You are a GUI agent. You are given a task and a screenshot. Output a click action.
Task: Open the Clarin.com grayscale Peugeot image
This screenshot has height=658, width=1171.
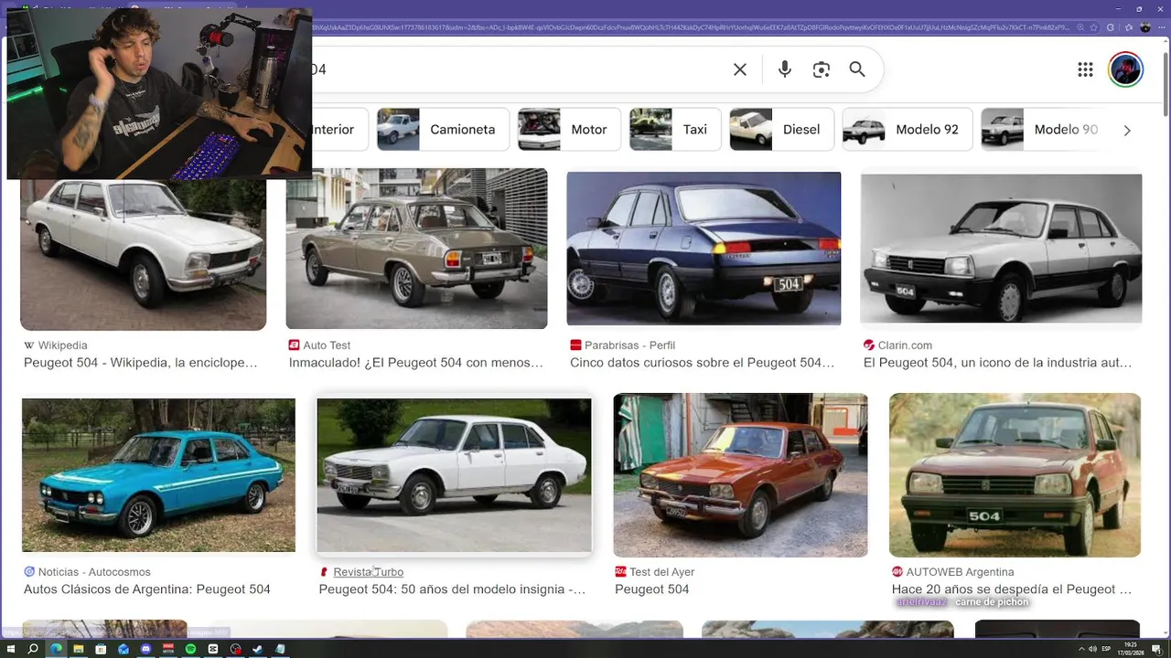pos(1001,249)
